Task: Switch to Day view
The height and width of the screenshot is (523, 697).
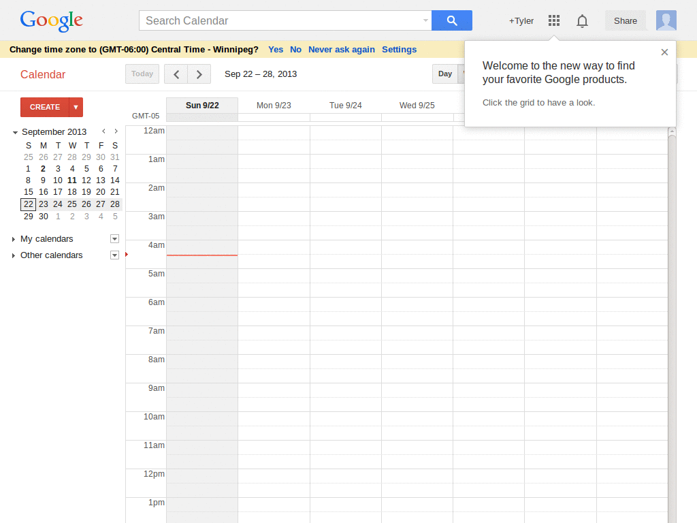Action: point(445,74)
